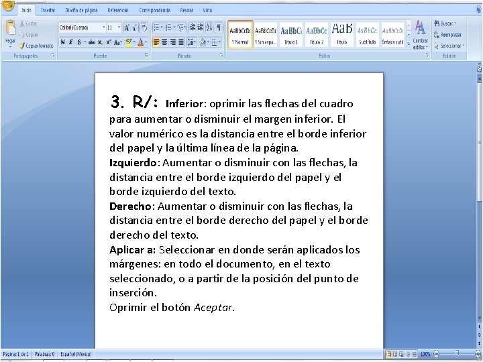483x362 pixels.
Task: Open the Insertar tab
Action: [x=48, y=10]
